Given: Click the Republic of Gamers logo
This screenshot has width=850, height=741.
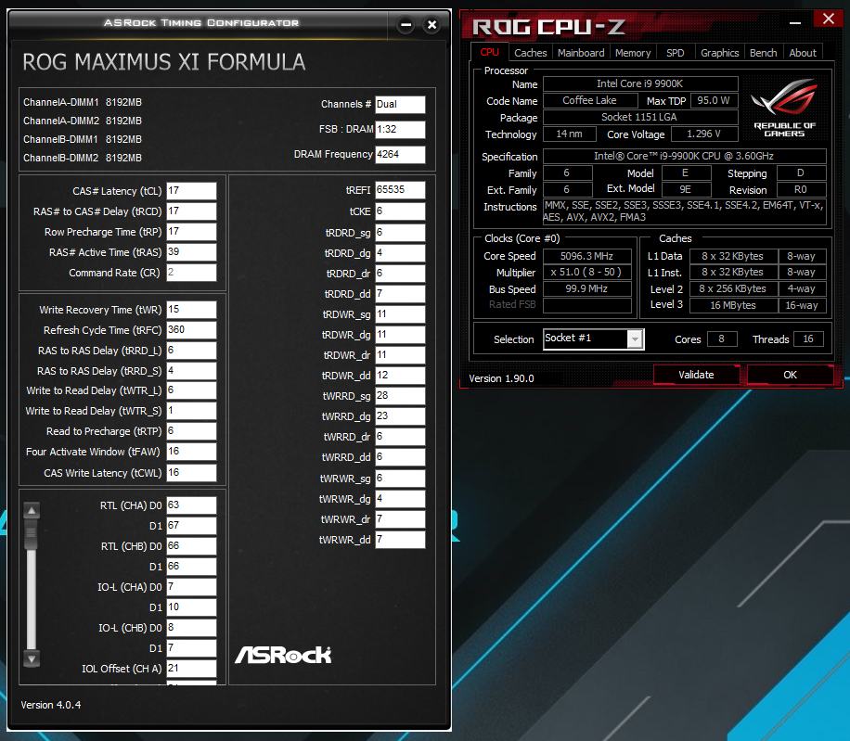Looking at the screenshot, I should (x=784, y=108).
